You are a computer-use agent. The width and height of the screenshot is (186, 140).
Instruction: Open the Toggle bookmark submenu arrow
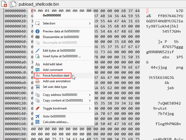90,108
